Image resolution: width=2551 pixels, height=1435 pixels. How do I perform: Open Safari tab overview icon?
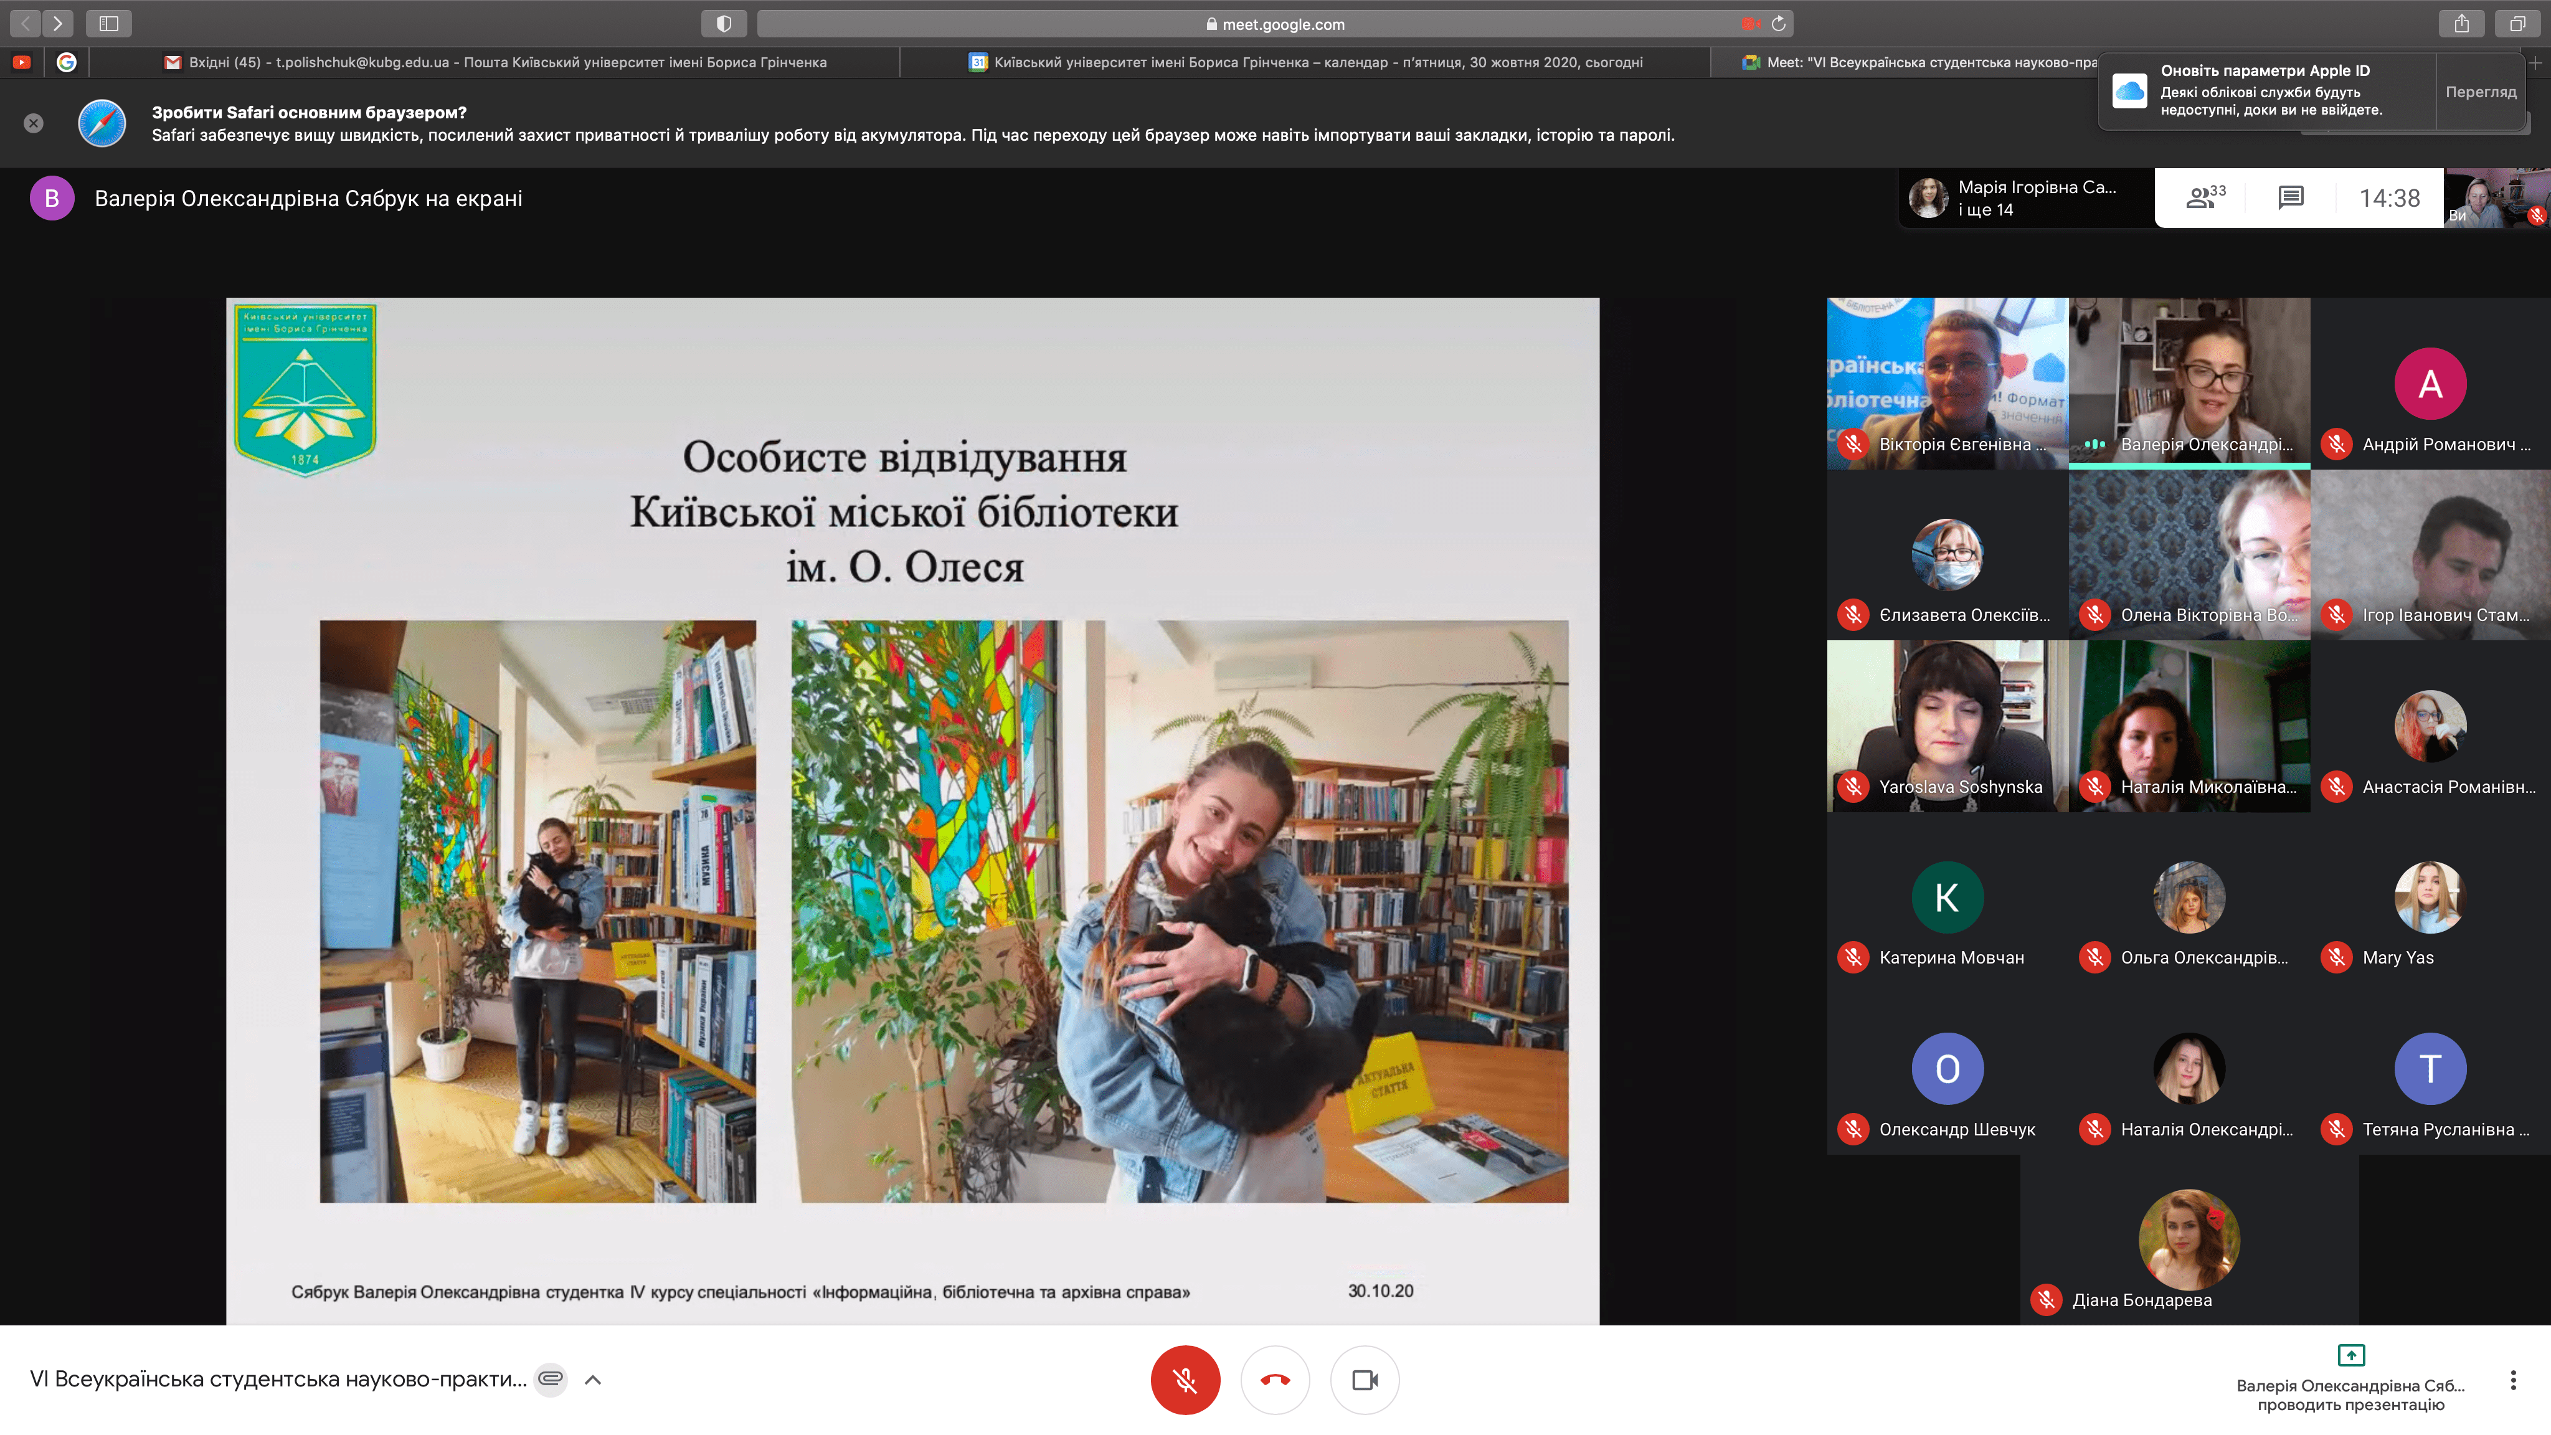pos(2517,24)
